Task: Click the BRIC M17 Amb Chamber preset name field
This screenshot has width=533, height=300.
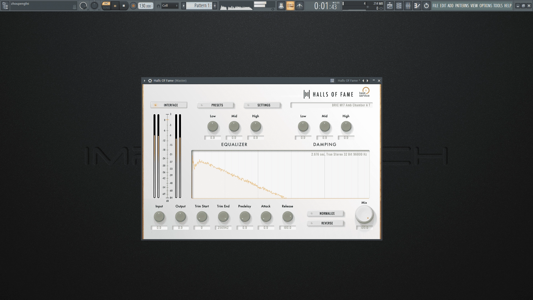Action: point(331,105)
